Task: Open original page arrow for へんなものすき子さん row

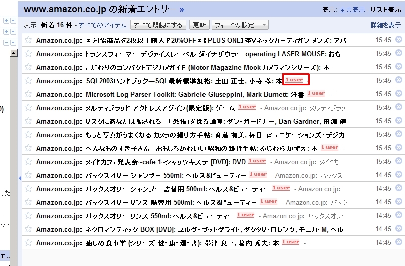Action: click(x=399, y=147)
